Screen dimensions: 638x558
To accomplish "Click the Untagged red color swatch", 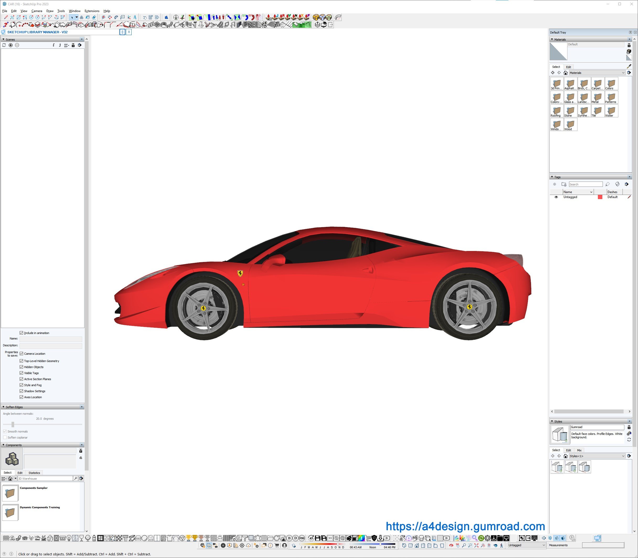I will tap(600, 197).
